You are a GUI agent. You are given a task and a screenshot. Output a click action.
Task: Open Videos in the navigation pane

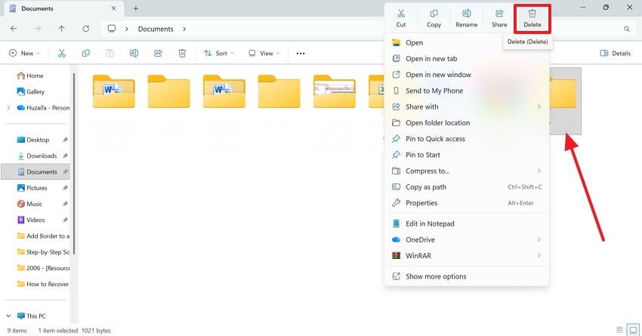35,220
